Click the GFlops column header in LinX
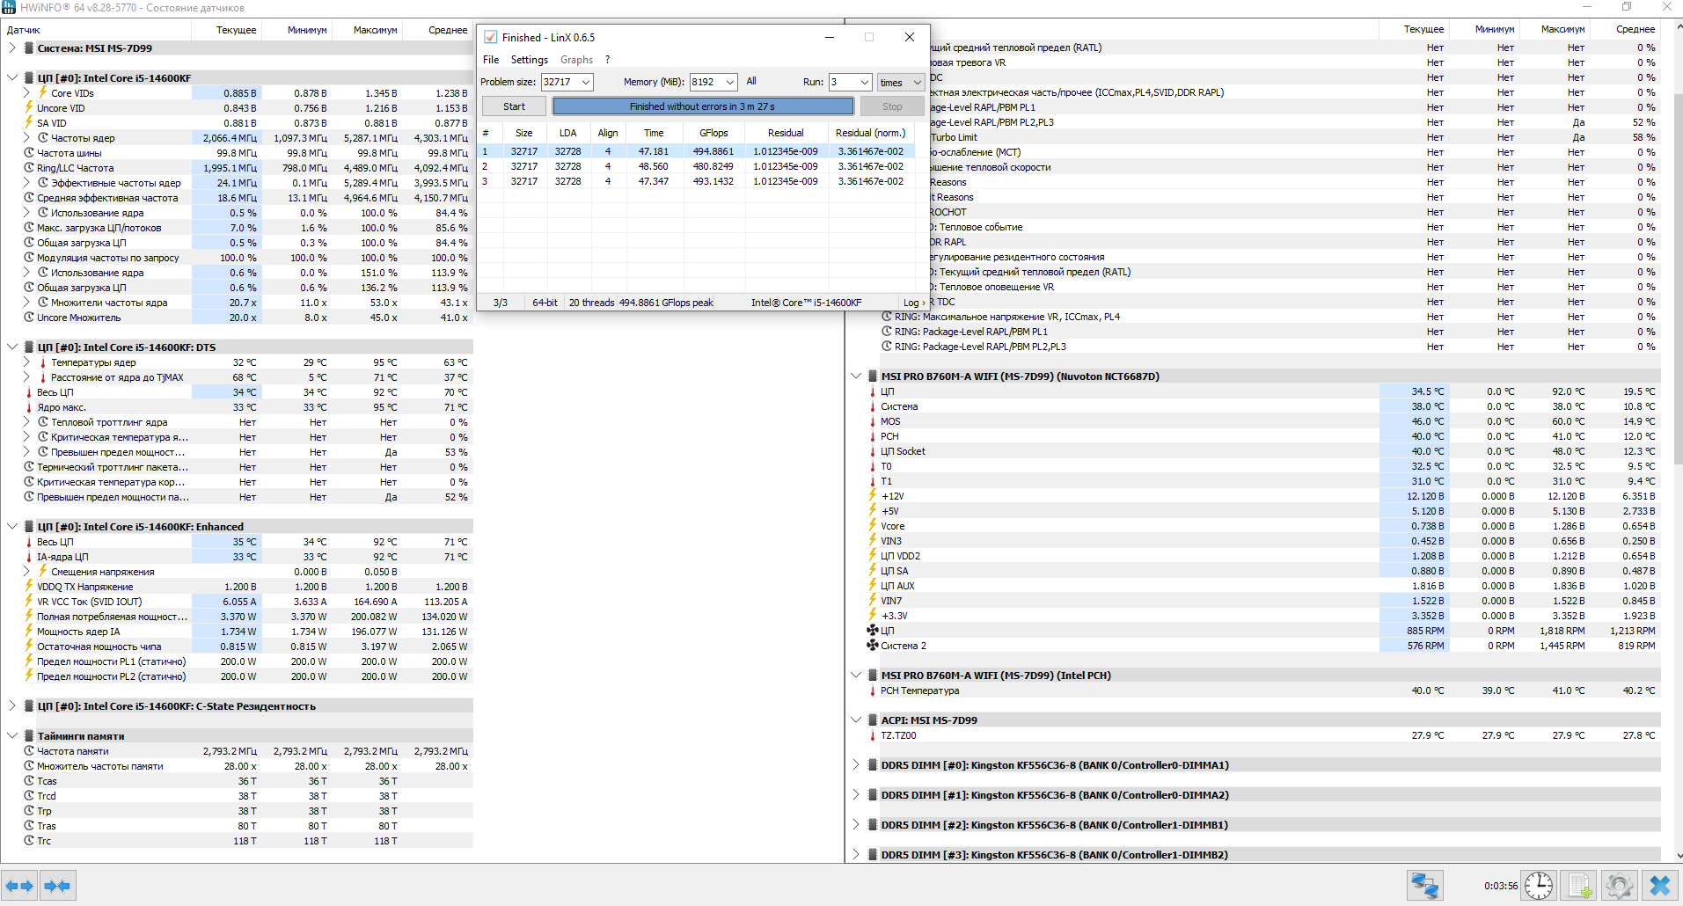 click(713, 133)
